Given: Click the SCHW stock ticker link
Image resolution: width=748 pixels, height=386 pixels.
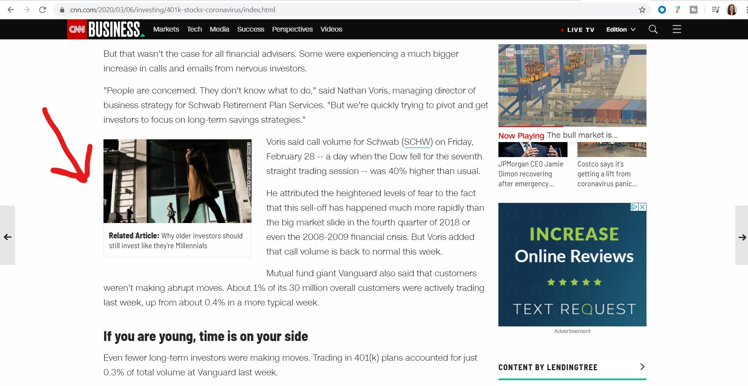Looking at the screenshot, I should [x=417, y=142].
